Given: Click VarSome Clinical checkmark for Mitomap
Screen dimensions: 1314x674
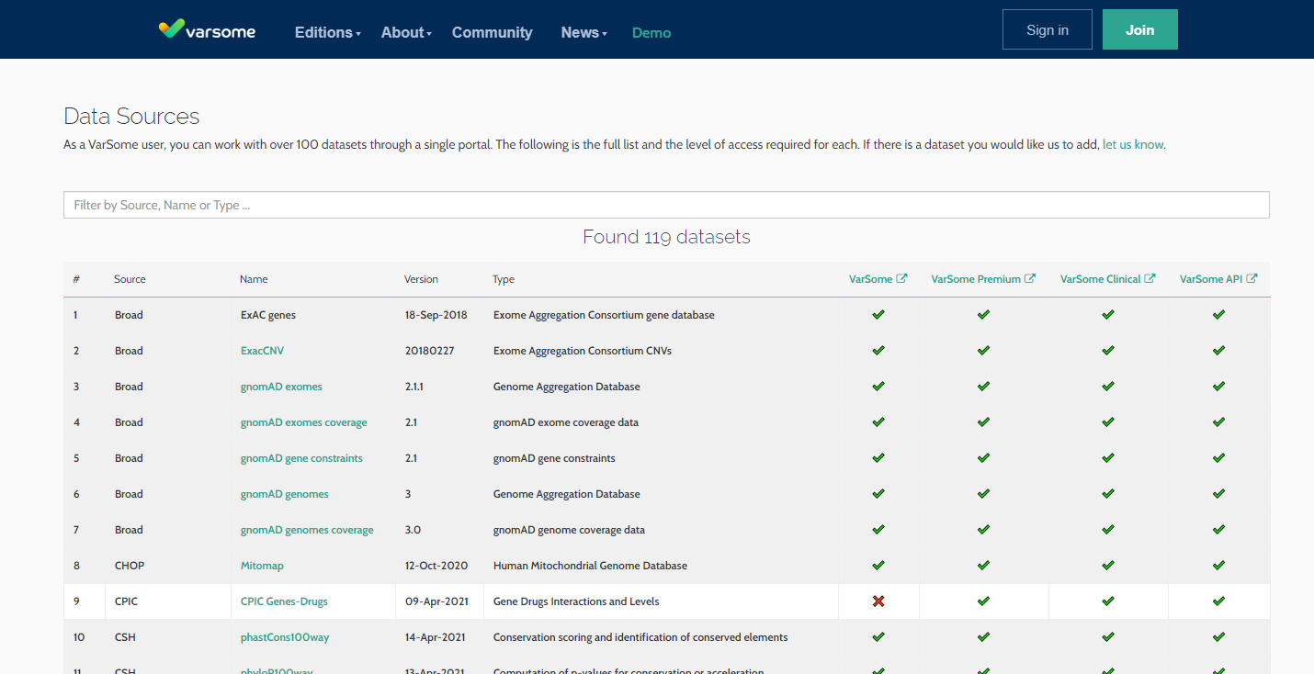Looking at the screenshot, I should pyautogui.click(x=1108, y=566).
